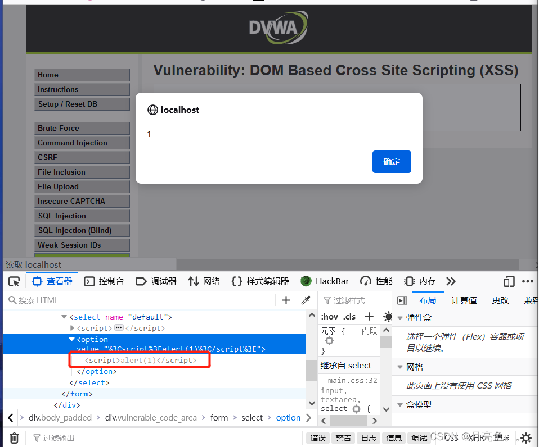This screenshot has height=447, width=539.
Task: Open the Debugger (调试器) tab
Action: click(156, 281)
